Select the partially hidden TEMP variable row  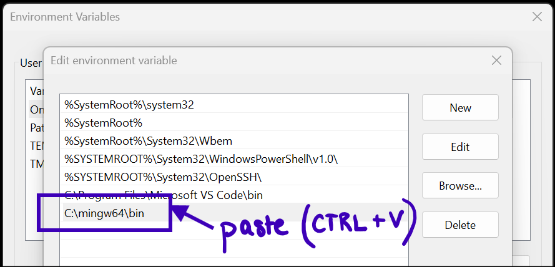[x=36, y=146]
